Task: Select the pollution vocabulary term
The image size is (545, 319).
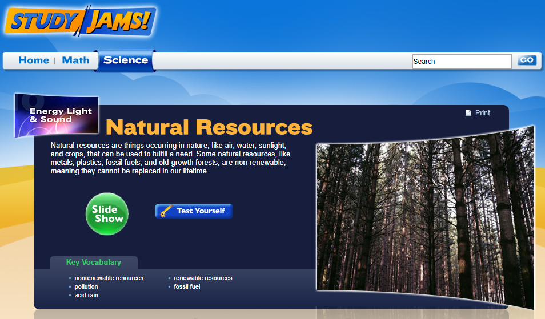Action: (86, 286)
